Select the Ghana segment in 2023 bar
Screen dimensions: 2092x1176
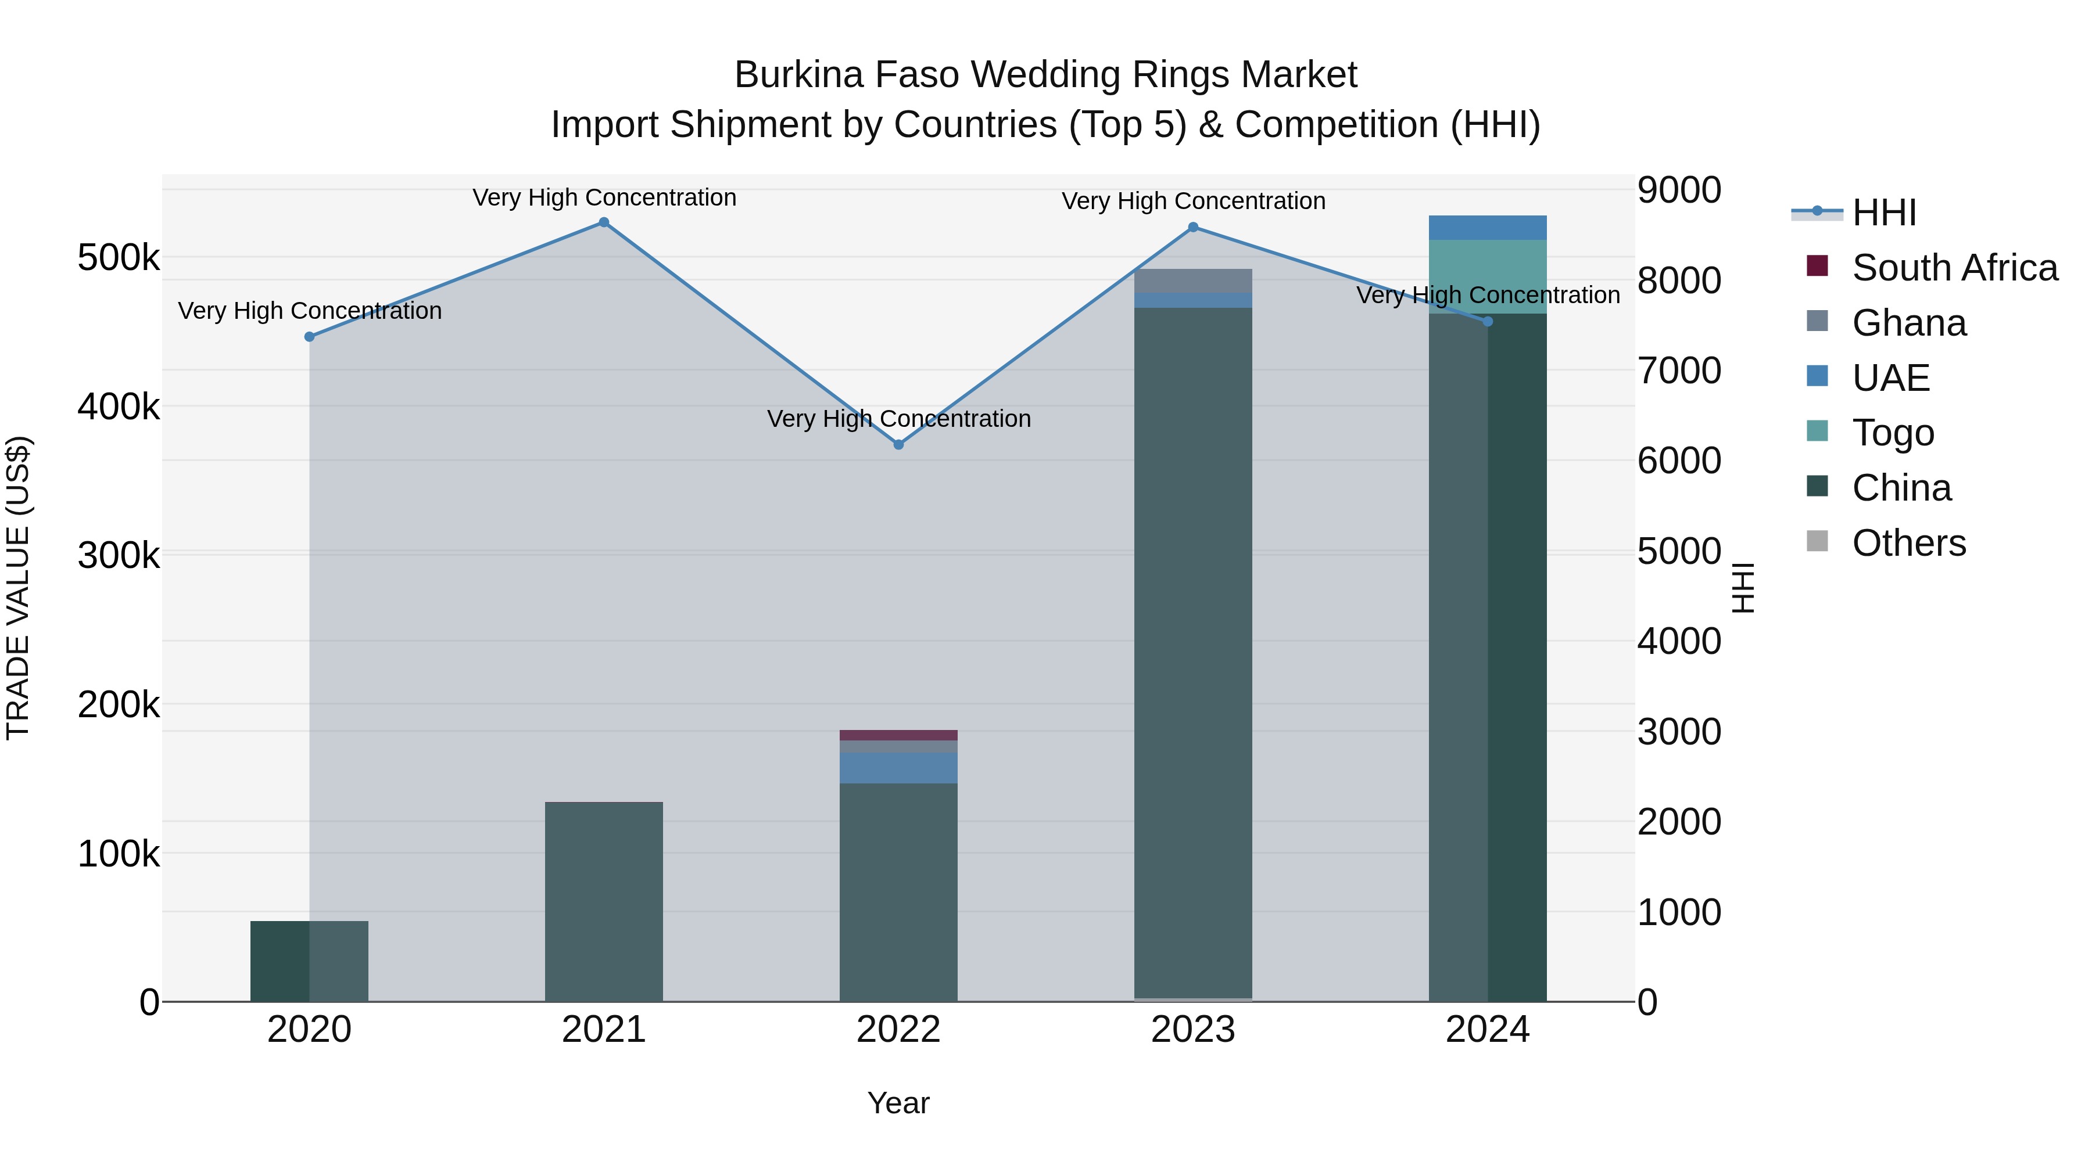click(x=1193, y=281)
